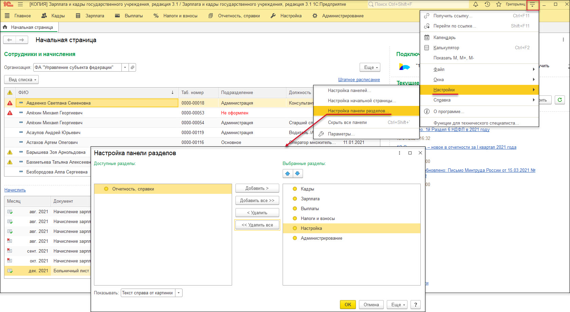Click Таб. номер column header
The width and height of the screenshot is (570, 312).
(198, 92)
